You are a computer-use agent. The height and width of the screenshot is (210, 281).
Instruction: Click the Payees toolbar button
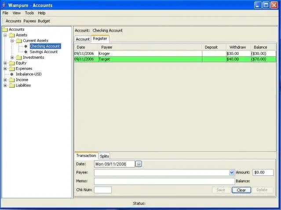click(29, 21)
